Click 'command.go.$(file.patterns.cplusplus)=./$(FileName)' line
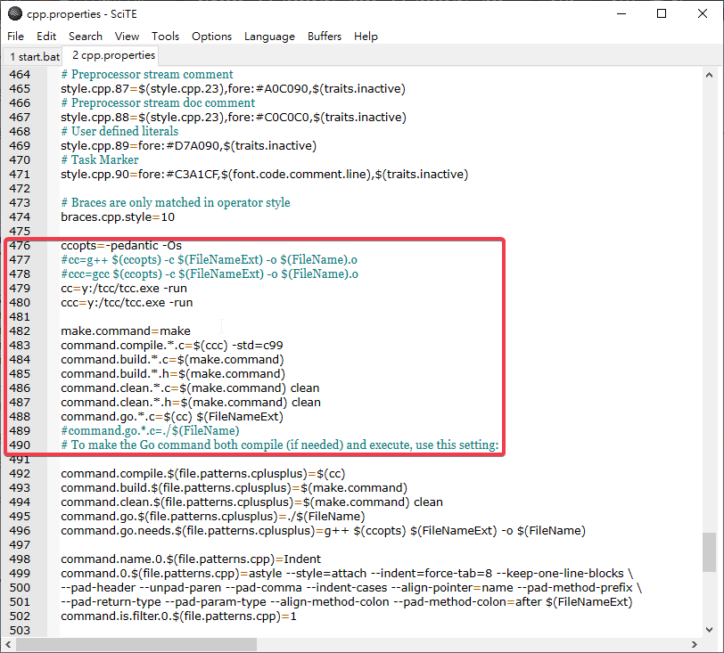This screenshot has width=724, height=653. 213,517
